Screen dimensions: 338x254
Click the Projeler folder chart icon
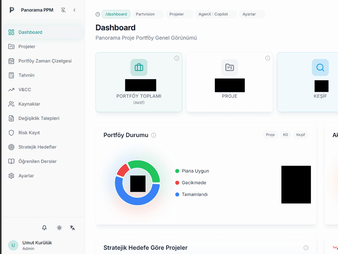coord(11,46)
